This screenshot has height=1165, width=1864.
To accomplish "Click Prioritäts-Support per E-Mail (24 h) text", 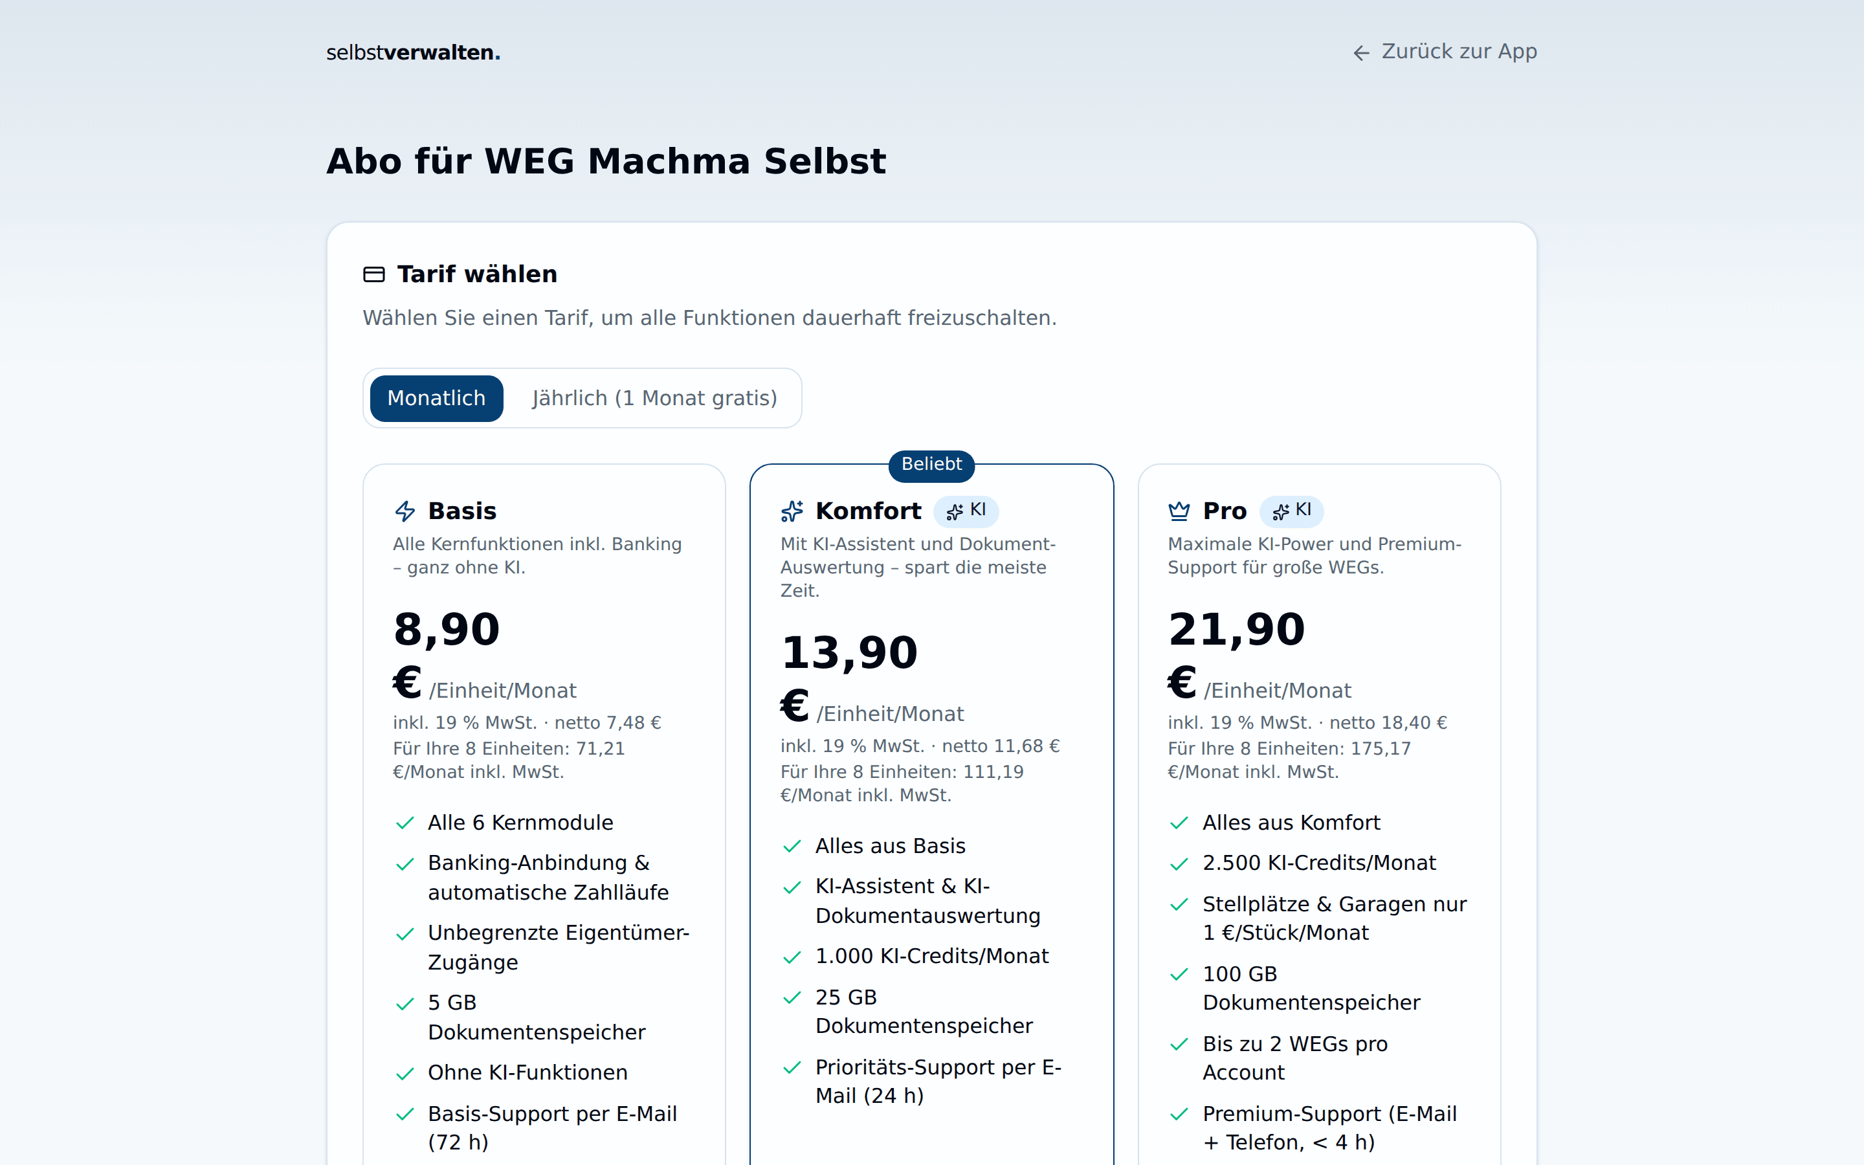I will click(938, 1082).
